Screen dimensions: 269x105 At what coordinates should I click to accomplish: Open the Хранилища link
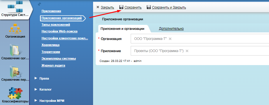point(50,45)
